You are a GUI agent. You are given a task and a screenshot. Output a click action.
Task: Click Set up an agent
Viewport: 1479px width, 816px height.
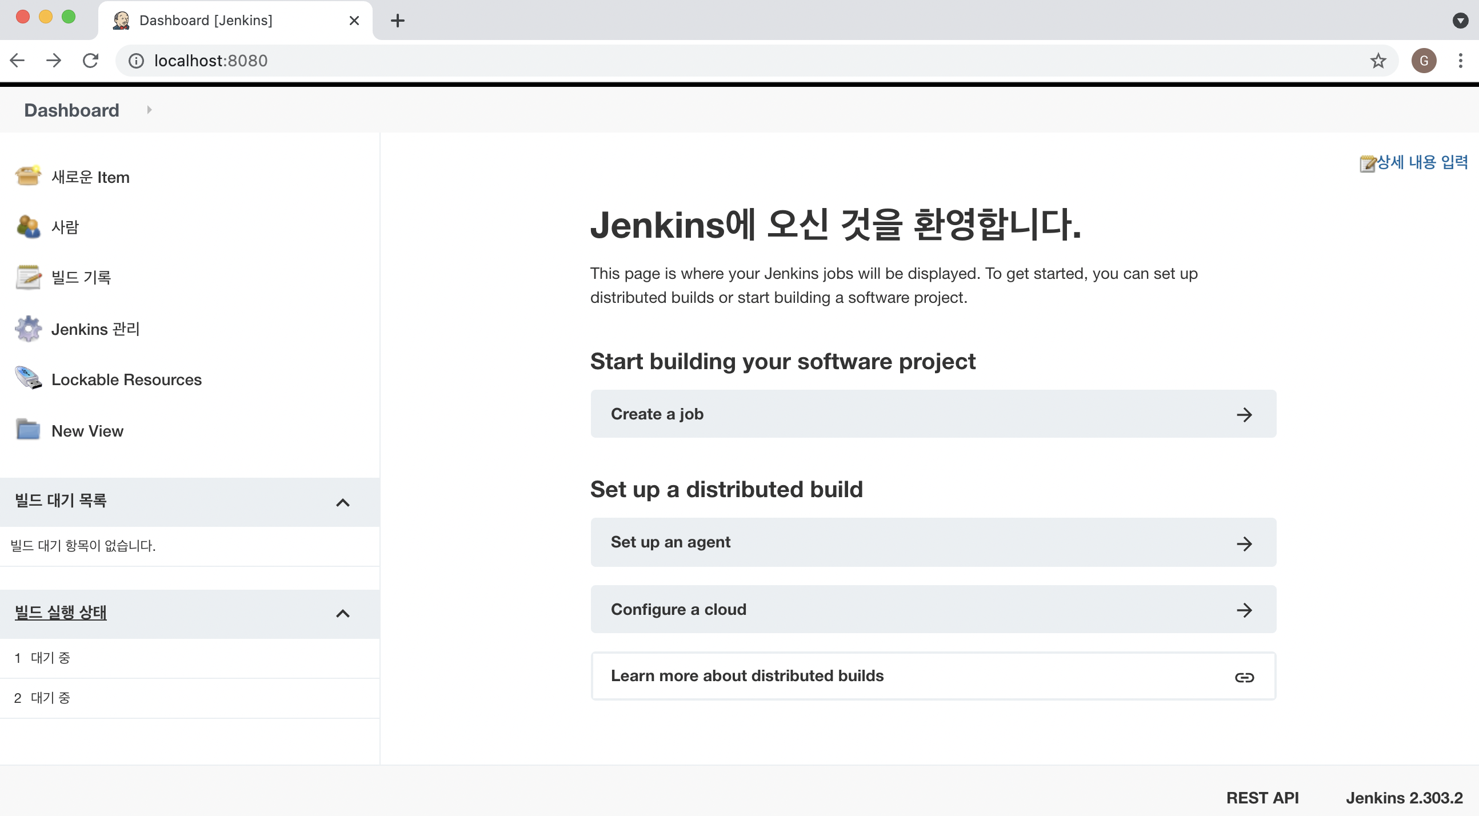[933, 543]
